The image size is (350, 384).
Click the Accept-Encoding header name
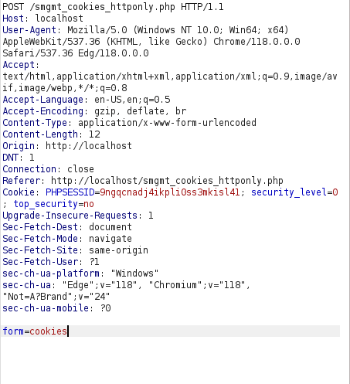point(43,111)
